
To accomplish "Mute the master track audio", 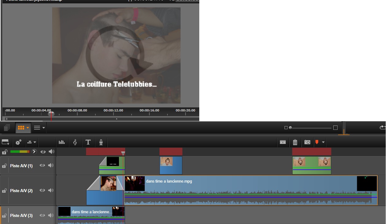I will 51,152.
